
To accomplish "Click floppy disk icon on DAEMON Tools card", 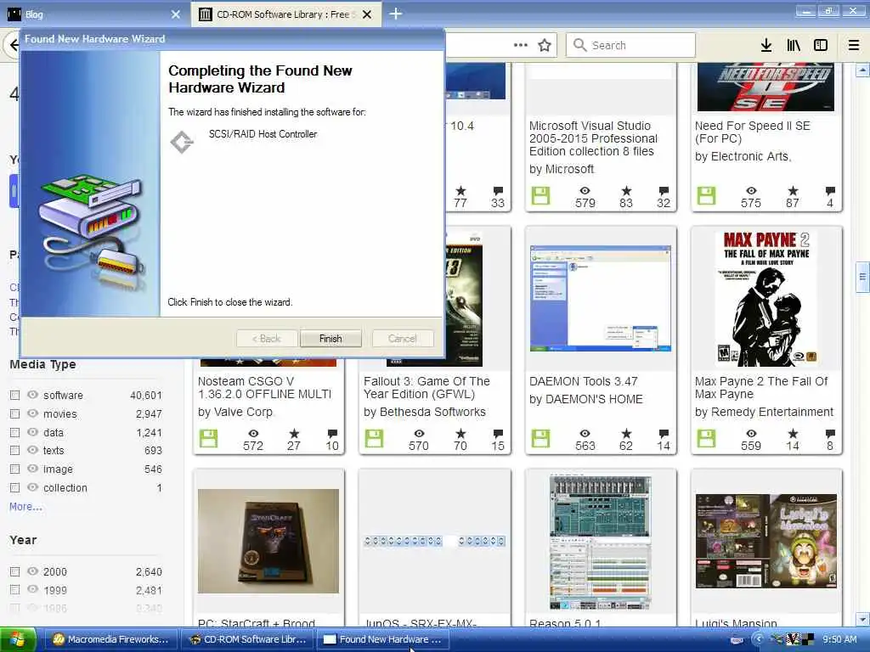I will (x=540, y=439).
